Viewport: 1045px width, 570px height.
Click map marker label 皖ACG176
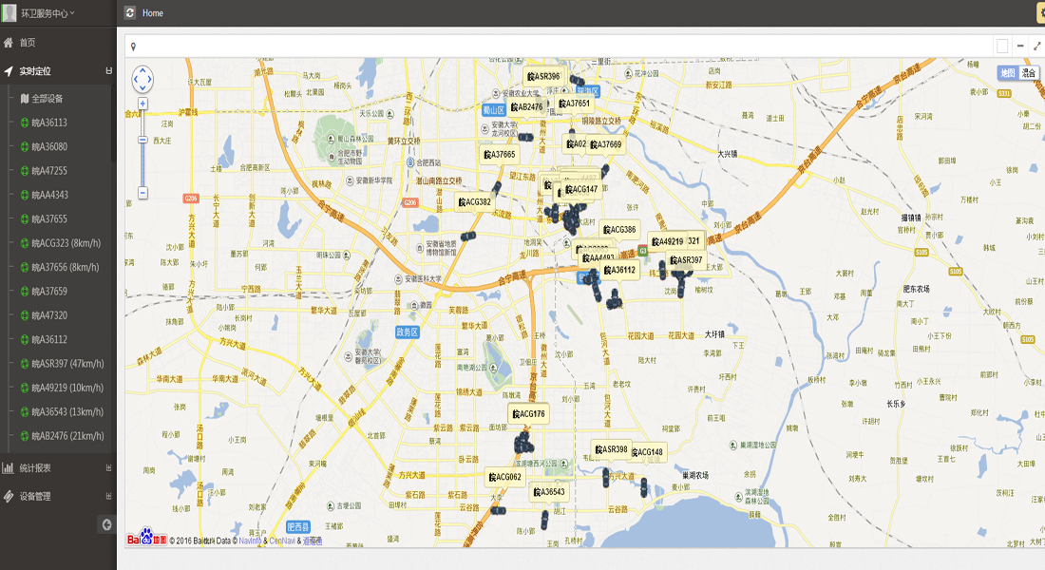[x=528, y=413]
